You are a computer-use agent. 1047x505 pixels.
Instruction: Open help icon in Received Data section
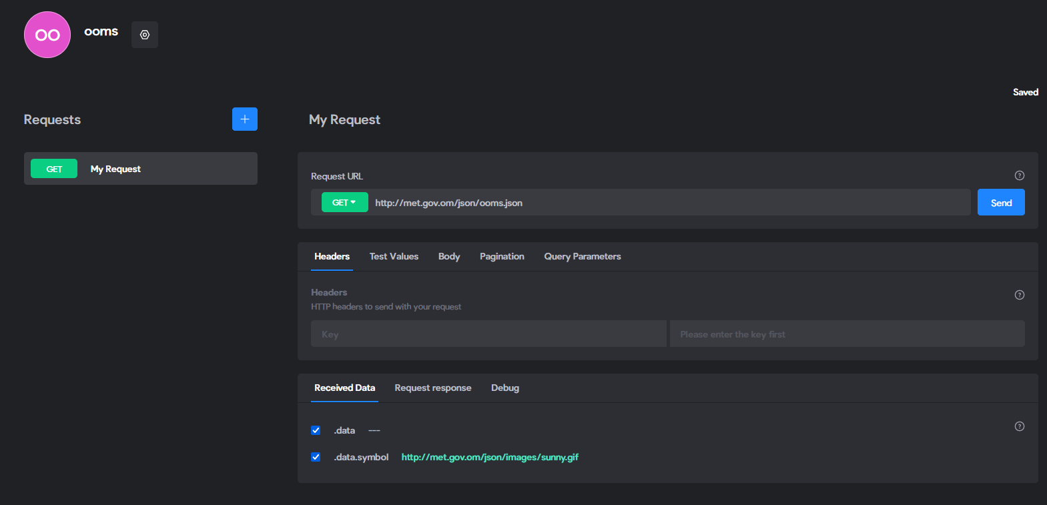(1020, 426)
